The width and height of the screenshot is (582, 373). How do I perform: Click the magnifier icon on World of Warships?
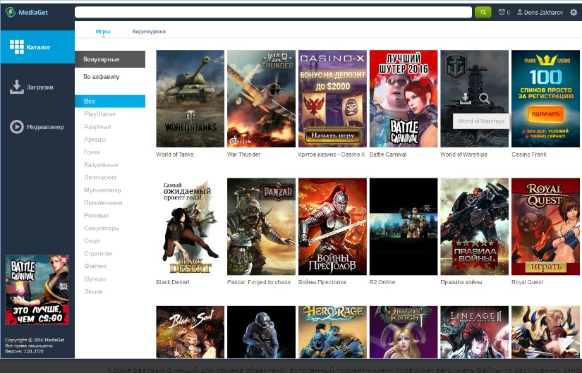pos(484,99)
